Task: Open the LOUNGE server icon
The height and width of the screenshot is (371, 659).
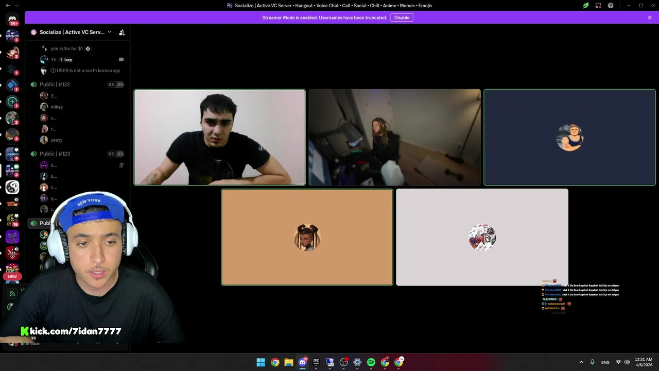Action: [x=12, y=153]
